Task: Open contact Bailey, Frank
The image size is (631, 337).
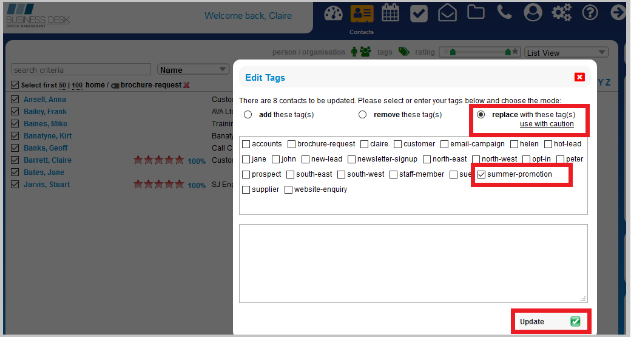Action: point(45,112)
